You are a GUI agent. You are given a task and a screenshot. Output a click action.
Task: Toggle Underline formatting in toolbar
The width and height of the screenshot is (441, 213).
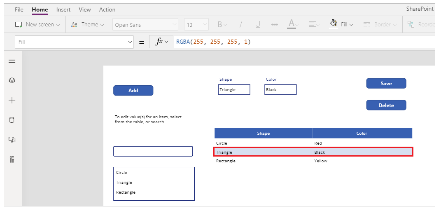pos(257,24)
